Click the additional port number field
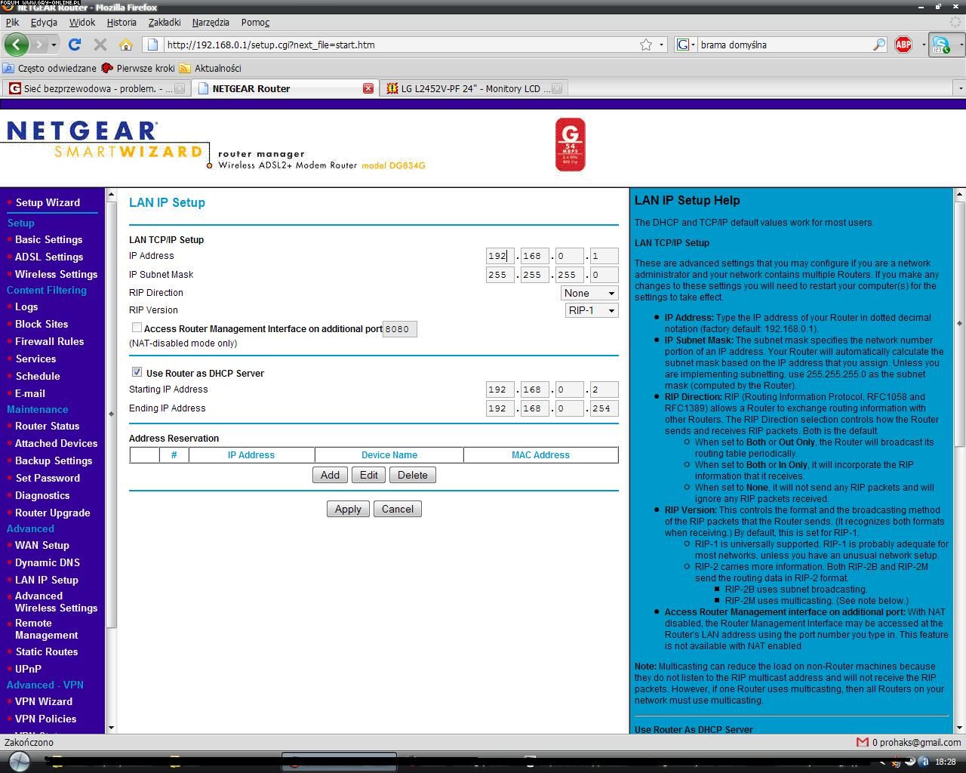This screenshot has width=966, height=773. pos(399,329)
